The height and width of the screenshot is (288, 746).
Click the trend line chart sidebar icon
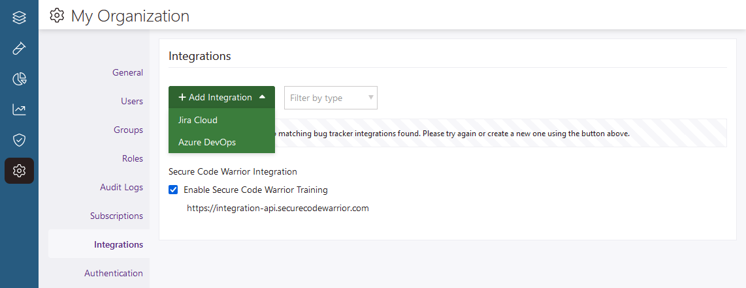point(19,109)
